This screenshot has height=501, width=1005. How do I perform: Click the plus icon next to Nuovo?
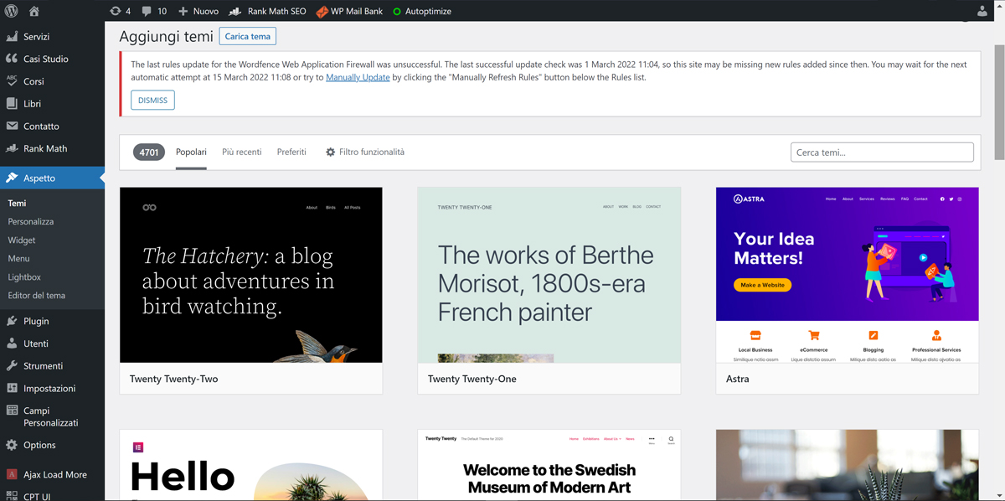183,11
